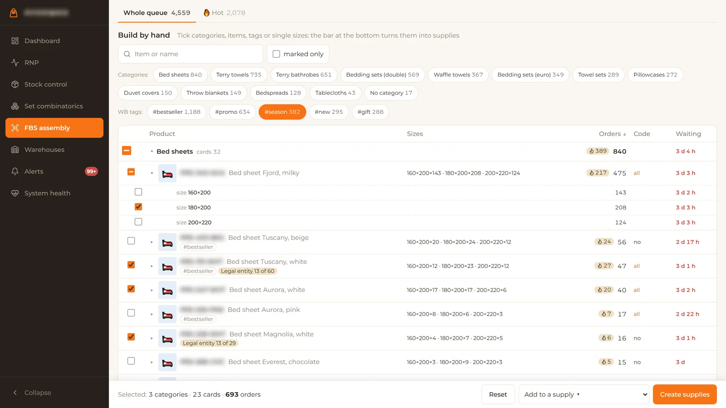Image resolution: width=726 pixels, height=408 pixels.
Task: Click the search magnifier icon
Action: 127,54
